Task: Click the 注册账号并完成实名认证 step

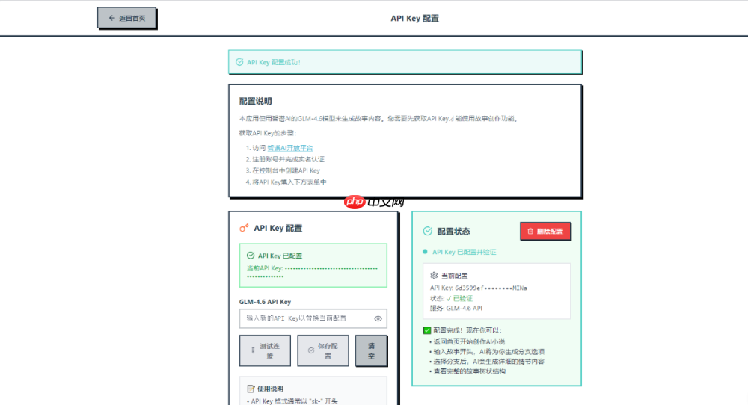Action: click(x=288, y=159)
